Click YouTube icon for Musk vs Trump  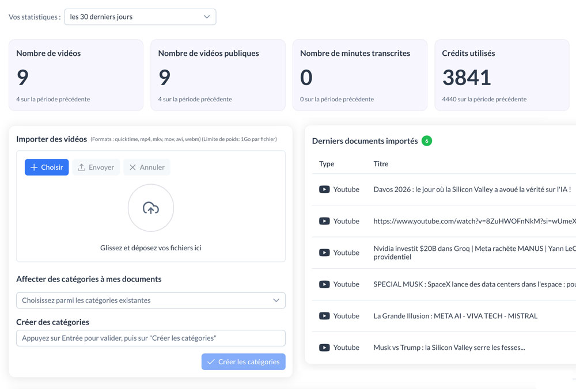tap(324, 348)
